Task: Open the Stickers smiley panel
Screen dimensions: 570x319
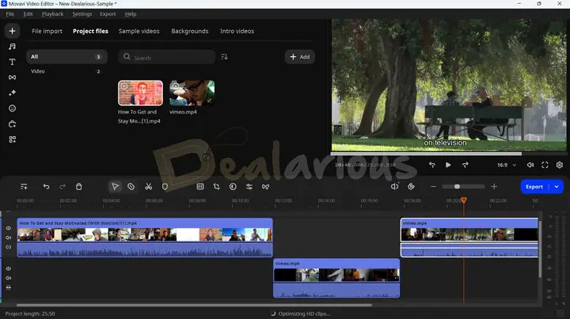Action: pyautogui.click(x=12, y=108)
